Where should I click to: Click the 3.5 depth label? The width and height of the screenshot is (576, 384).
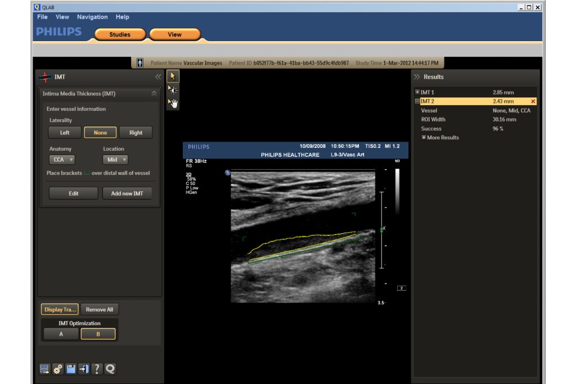[x=381, y=303]
